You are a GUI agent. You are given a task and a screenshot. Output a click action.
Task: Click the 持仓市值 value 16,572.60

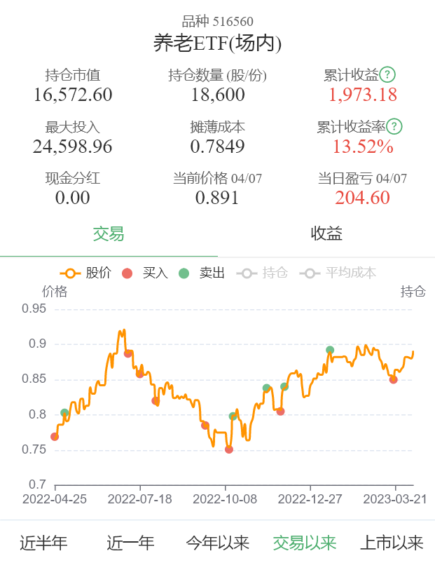coord(73,95)
